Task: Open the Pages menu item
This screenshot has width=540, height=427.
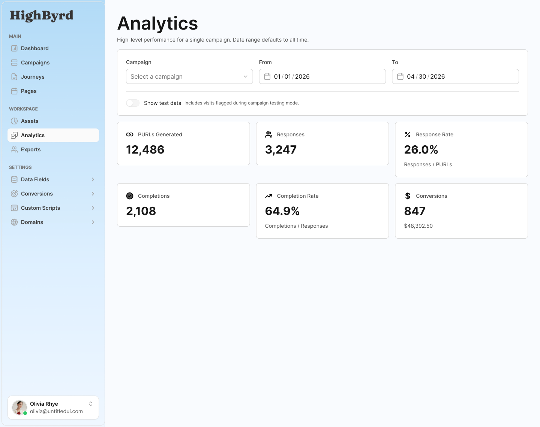Action: click(53, 91)
